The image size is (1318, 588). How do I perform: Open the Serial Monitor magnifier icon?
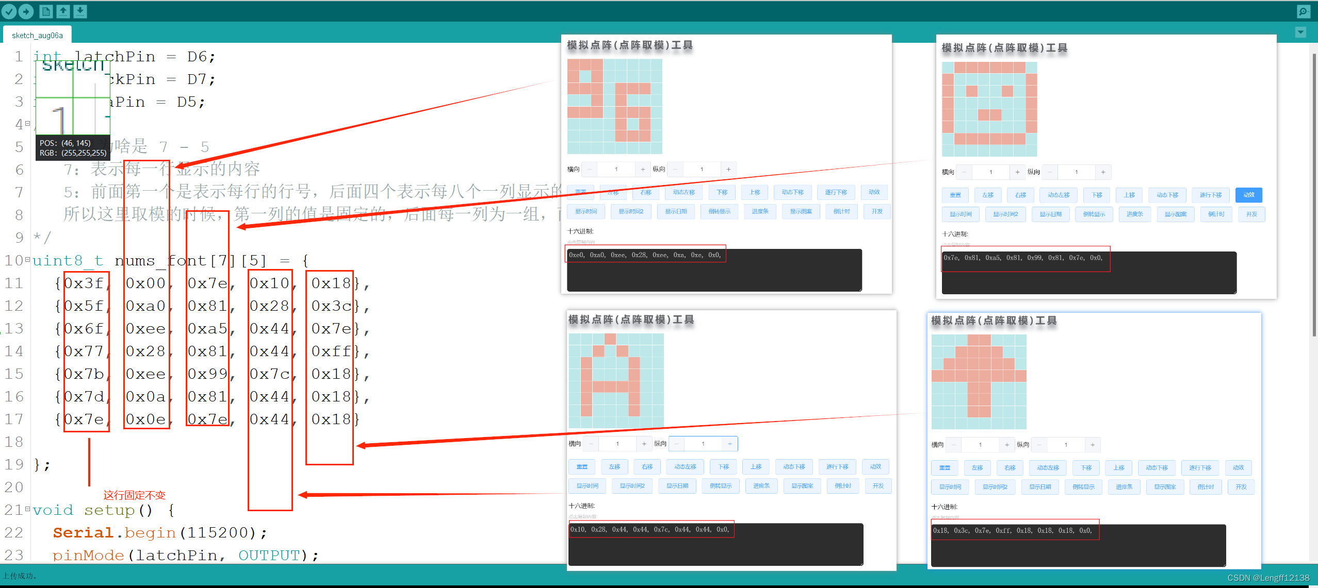(x=1304, y=11)
